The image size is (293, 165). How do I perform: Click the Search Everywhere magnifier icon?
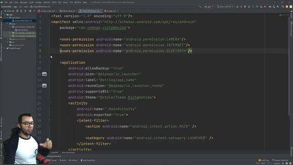pyautogui.click(x=283, y=6)
